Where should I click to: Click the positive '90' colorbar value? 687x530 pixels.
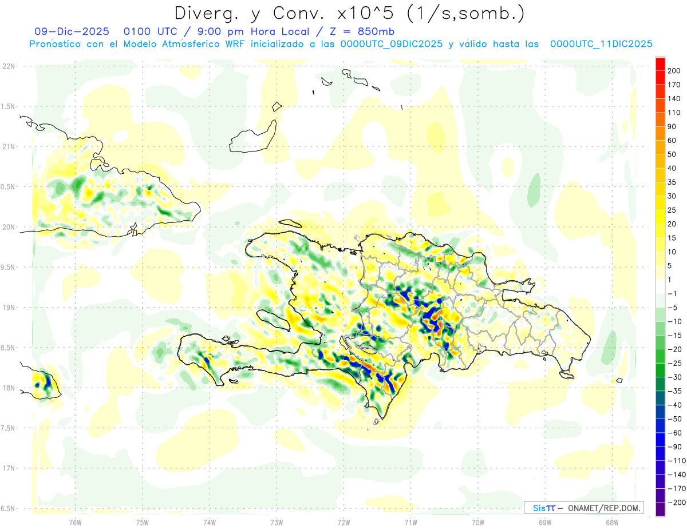pos(673,126)
